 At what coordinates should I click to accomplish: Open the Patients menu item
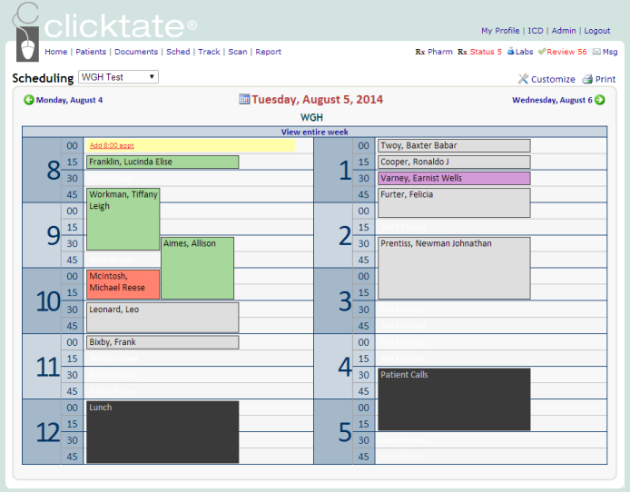pos(91,52)
